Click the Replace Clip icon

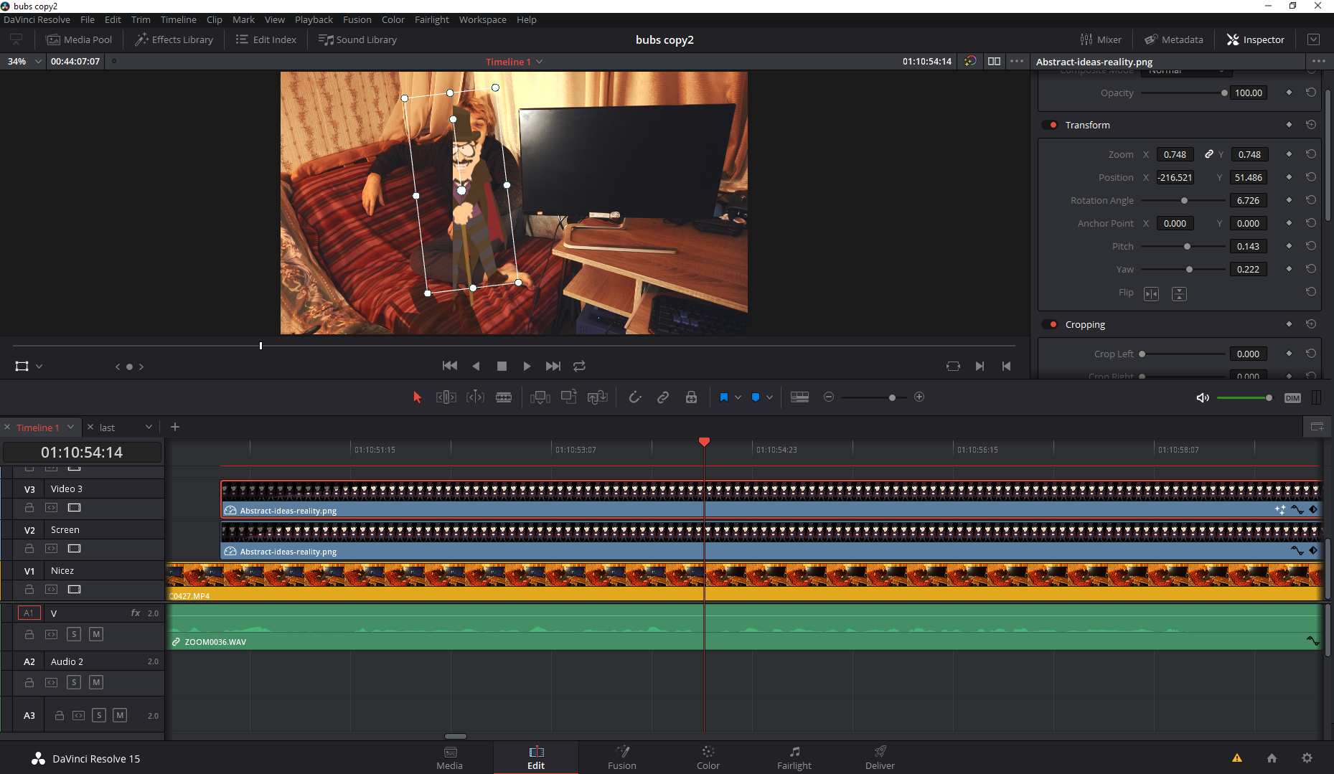598,397
